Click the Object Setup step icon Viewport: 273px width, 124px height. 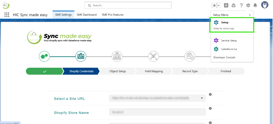tap(117, 56)
